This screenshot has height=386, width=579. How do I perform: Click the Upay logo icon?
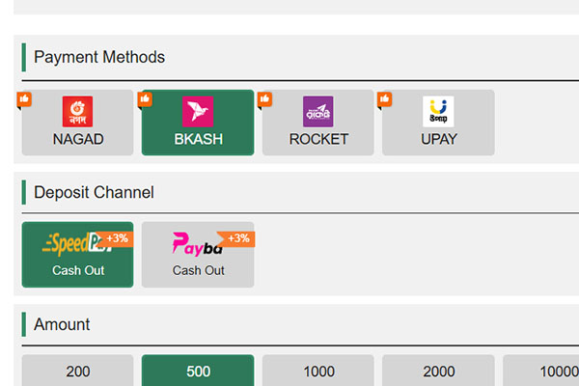click(x=438, y=112)
